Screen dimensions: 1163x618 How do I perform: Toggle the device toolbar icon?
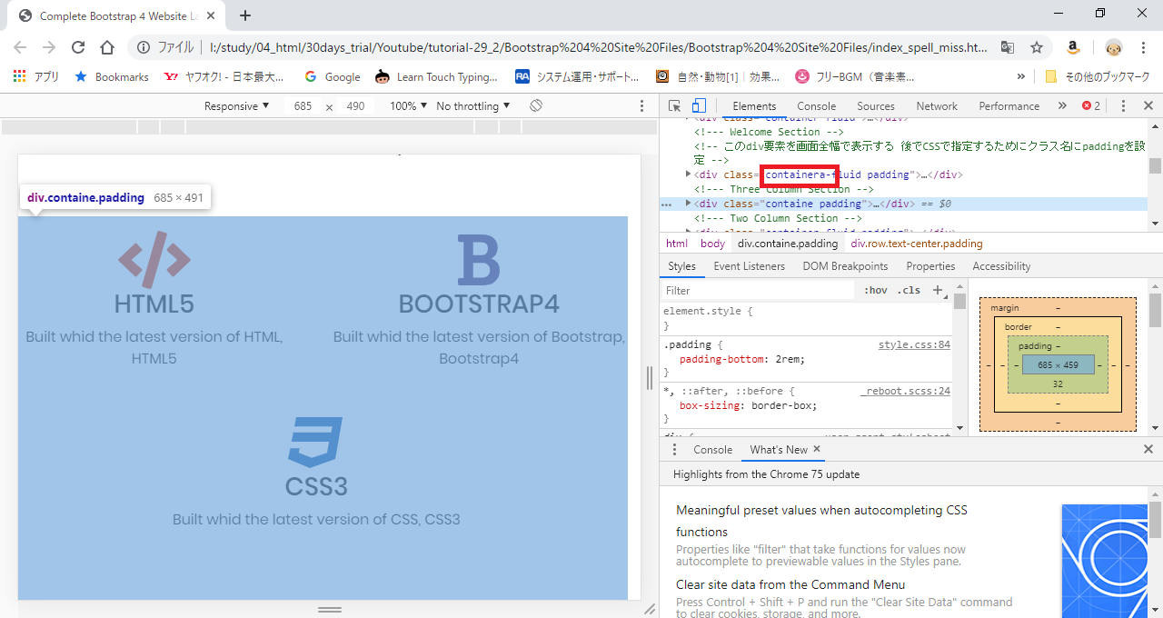699,106
